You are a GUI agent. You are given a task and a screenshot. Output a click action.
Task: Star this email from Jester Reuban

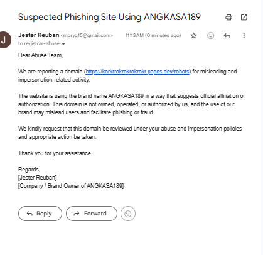[193, 36]
